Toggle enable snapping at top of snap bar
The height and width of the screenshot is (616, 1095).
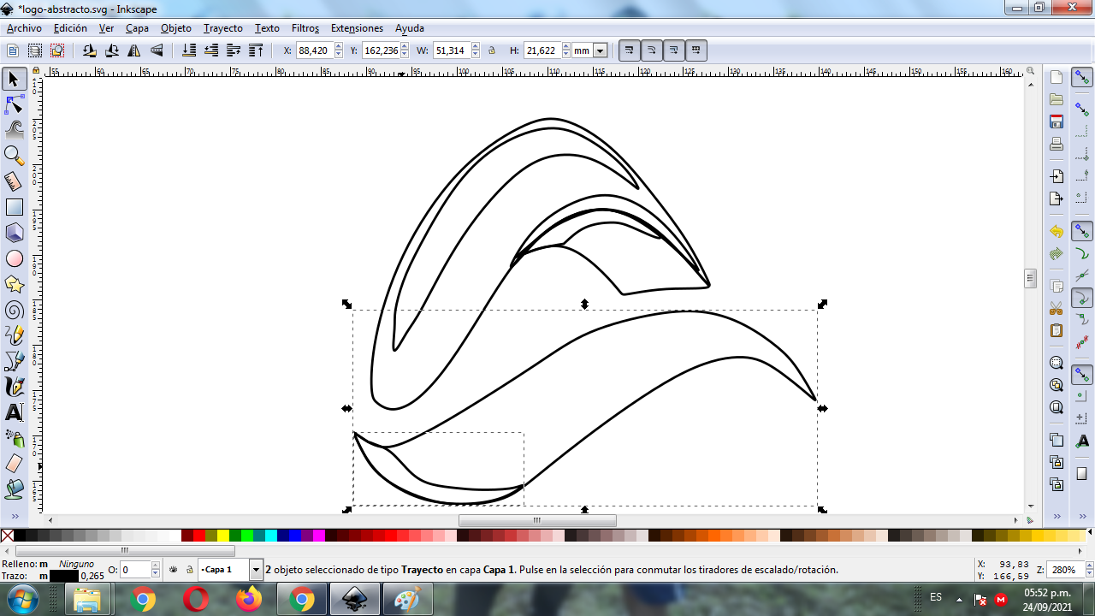point(1082,78)
